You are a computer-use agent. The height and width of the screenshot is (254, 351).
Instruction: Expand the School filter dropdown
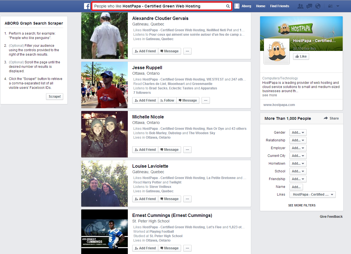pyautogui.click(x=298, y=171)
